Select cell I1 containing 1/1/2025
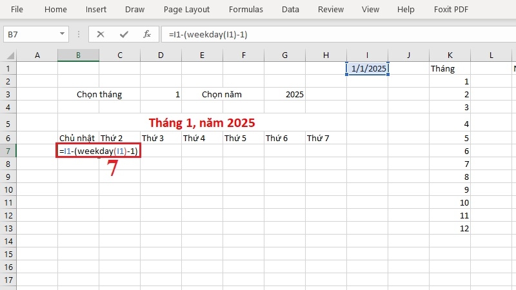 click(367, 68)
